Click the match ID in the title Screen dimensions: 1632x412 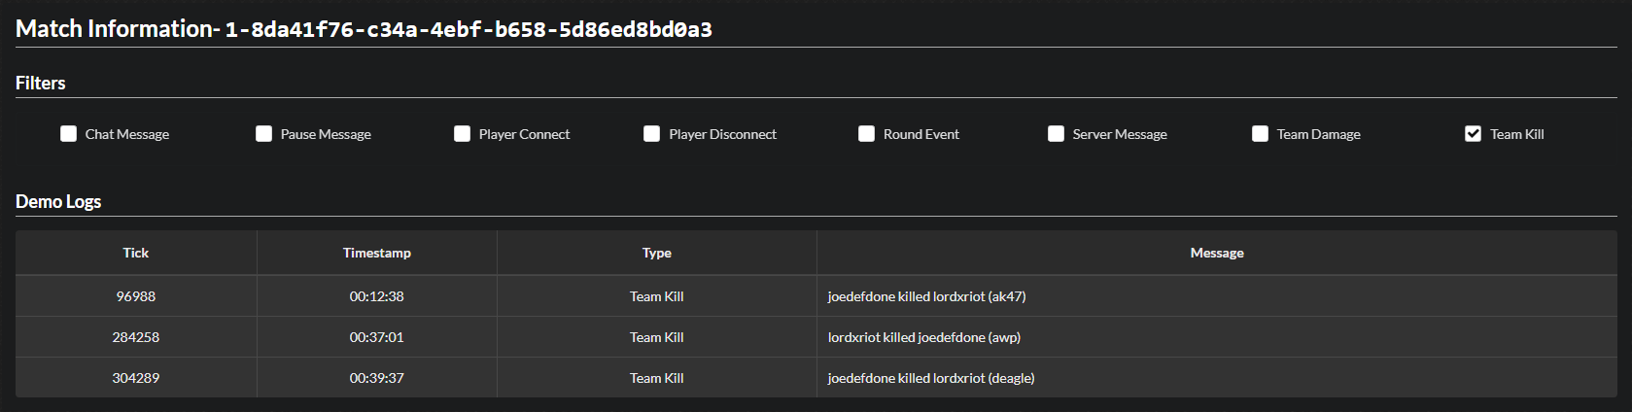pos(469,30)
